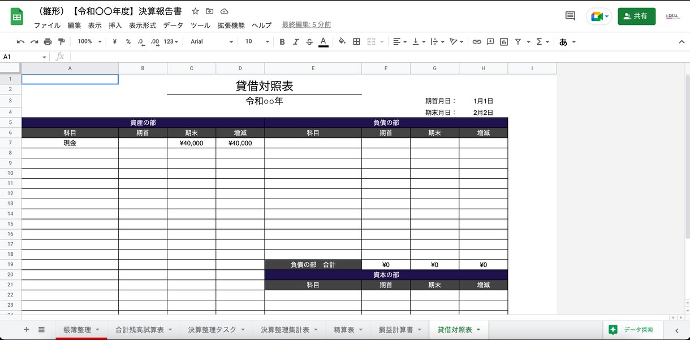
Task: Open font size 10 dropdown
Action: 257,42
